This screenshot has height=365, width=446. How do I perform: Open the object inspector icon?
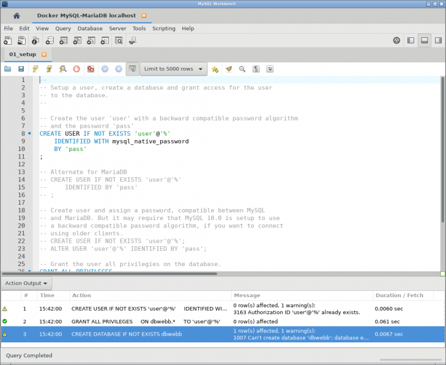point(35,40)
